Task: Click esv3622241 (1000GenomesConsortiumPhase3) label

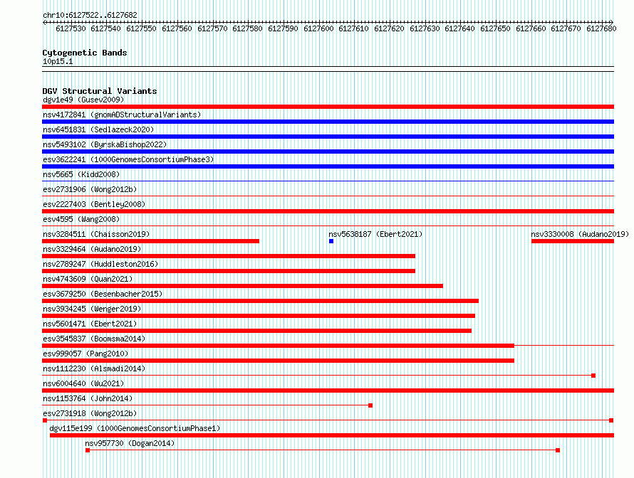Action: pos(128,159)
